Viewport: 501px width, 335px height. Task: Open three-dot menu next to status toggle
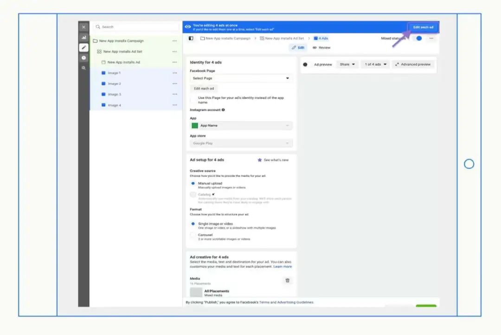click(431, 39)
